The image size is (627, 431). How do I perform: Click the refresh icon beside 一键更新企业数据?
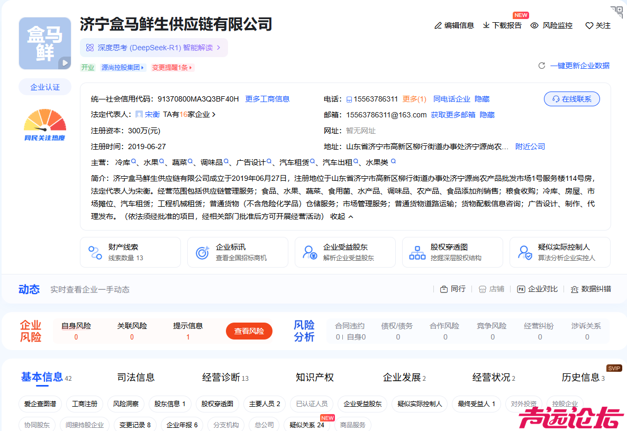coord(542,66)
